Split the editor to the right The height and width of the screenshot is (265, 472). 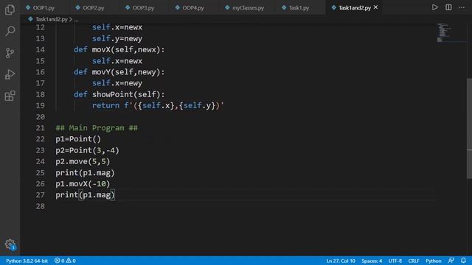coord(448,7)
